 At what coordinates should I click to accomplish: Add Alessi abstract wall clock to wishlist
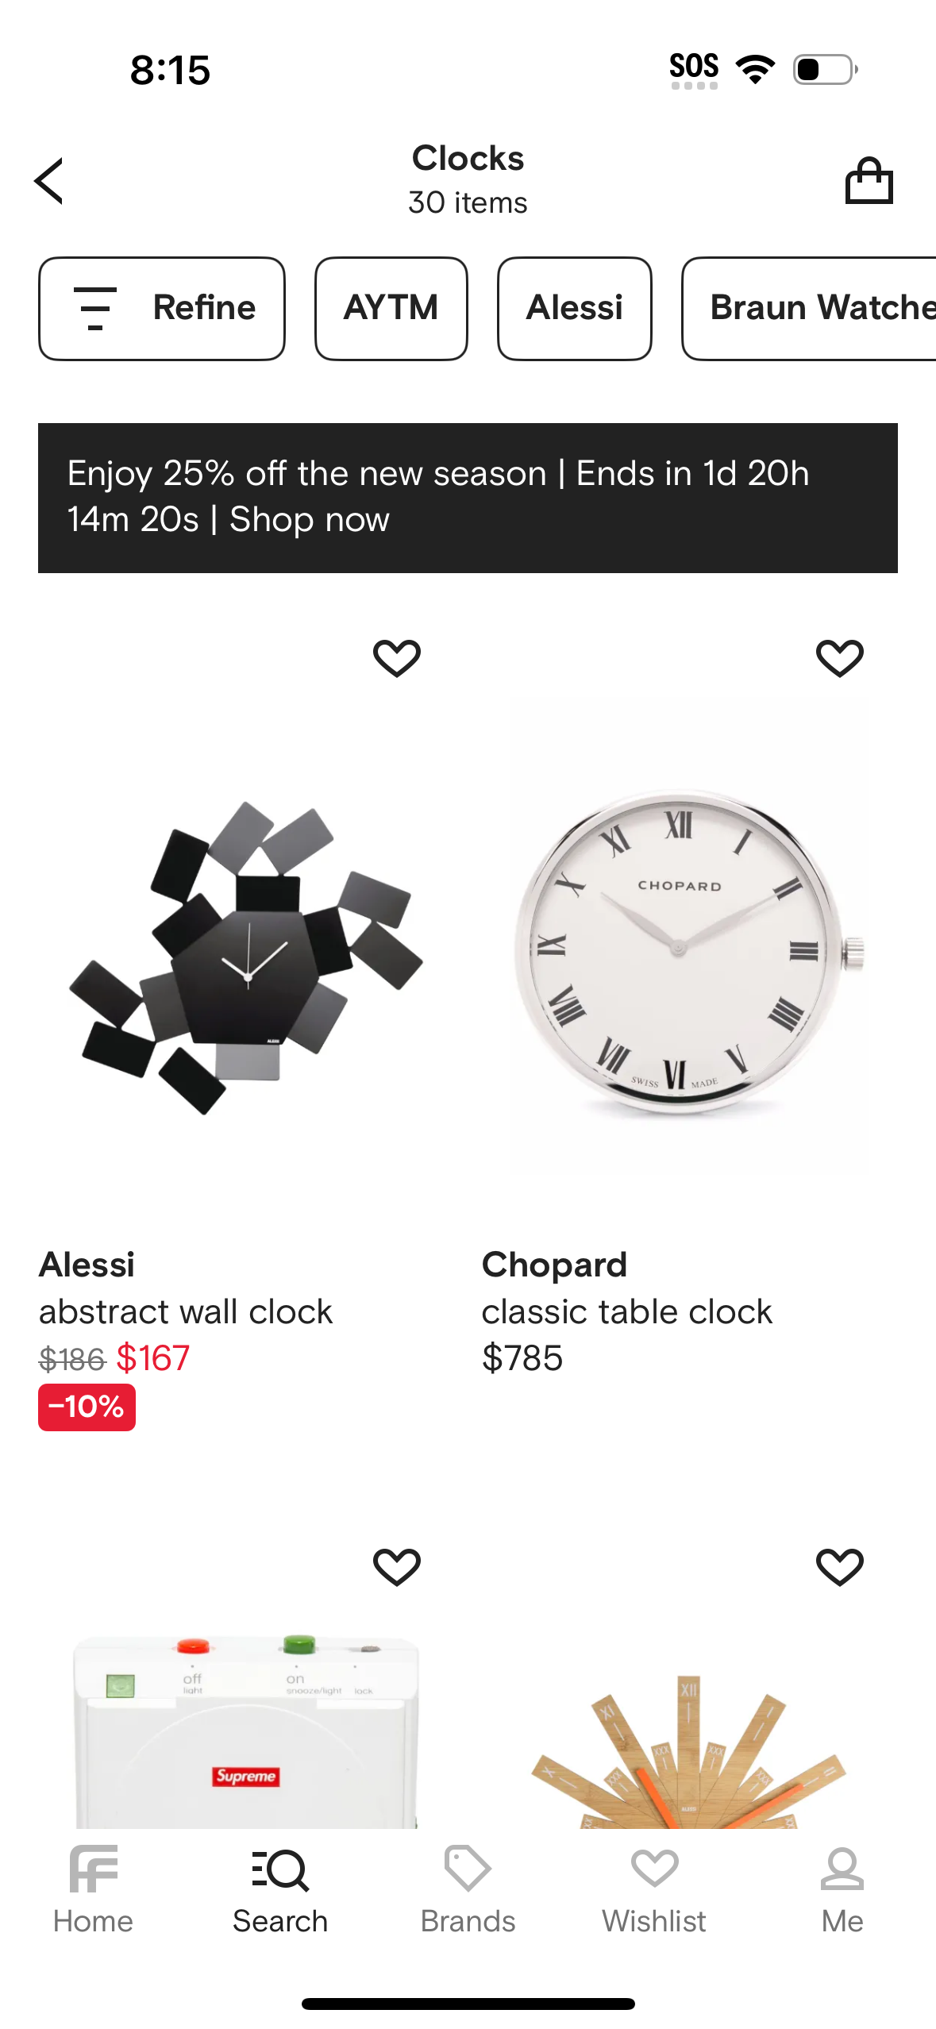pos(397,658)
